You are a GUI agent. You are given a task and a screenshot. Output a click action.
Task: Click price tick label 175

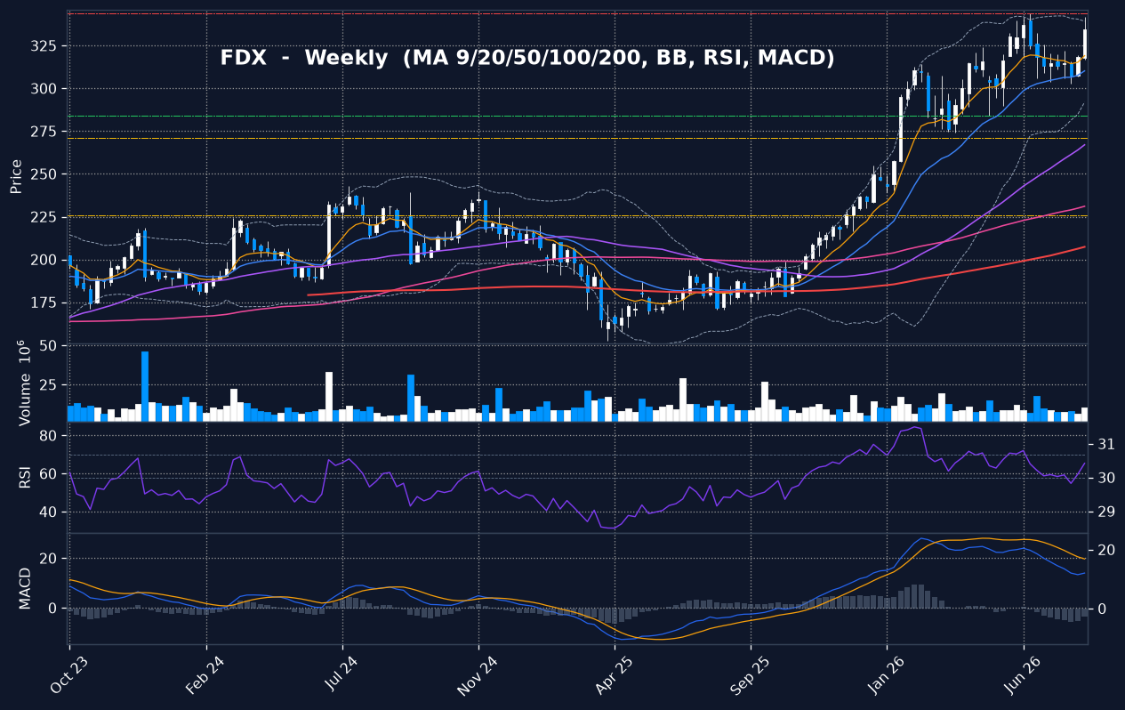click(x=44, y=303)
